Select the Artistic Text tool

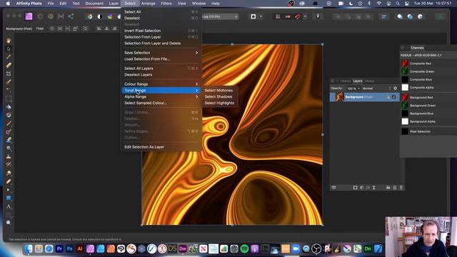point(9,206)
